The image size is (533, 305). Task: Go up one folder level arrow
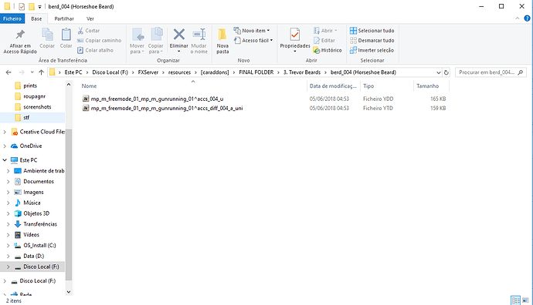(x=42, y=72)
